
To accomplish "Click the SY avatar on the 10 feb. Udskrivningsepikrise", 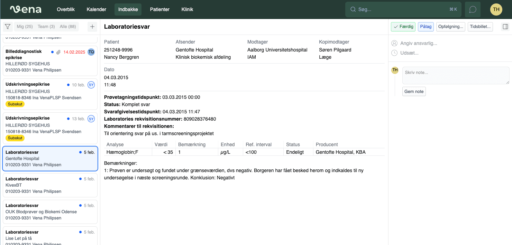I will coord(91,85).
